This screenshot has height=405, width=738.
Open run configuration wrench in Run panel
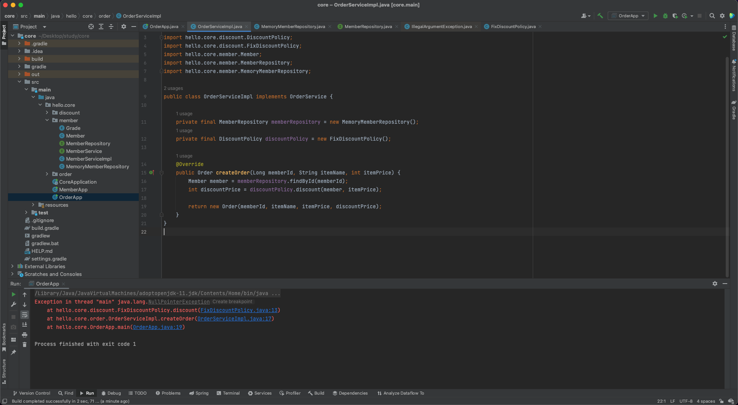click(13, 304)
